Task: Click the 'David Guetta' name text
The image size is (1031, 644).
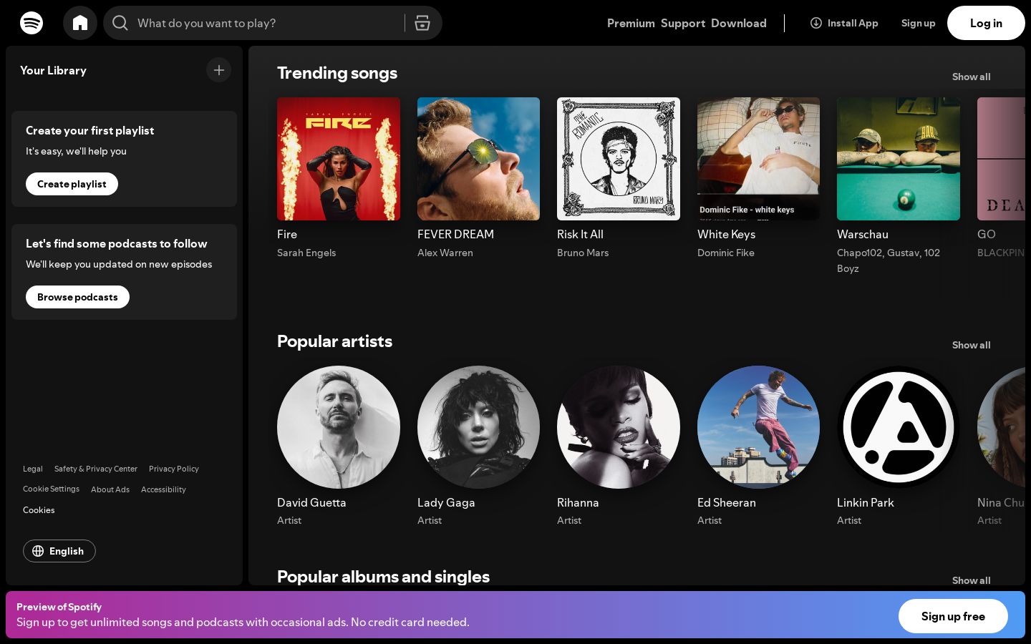Action: (311, 502)
